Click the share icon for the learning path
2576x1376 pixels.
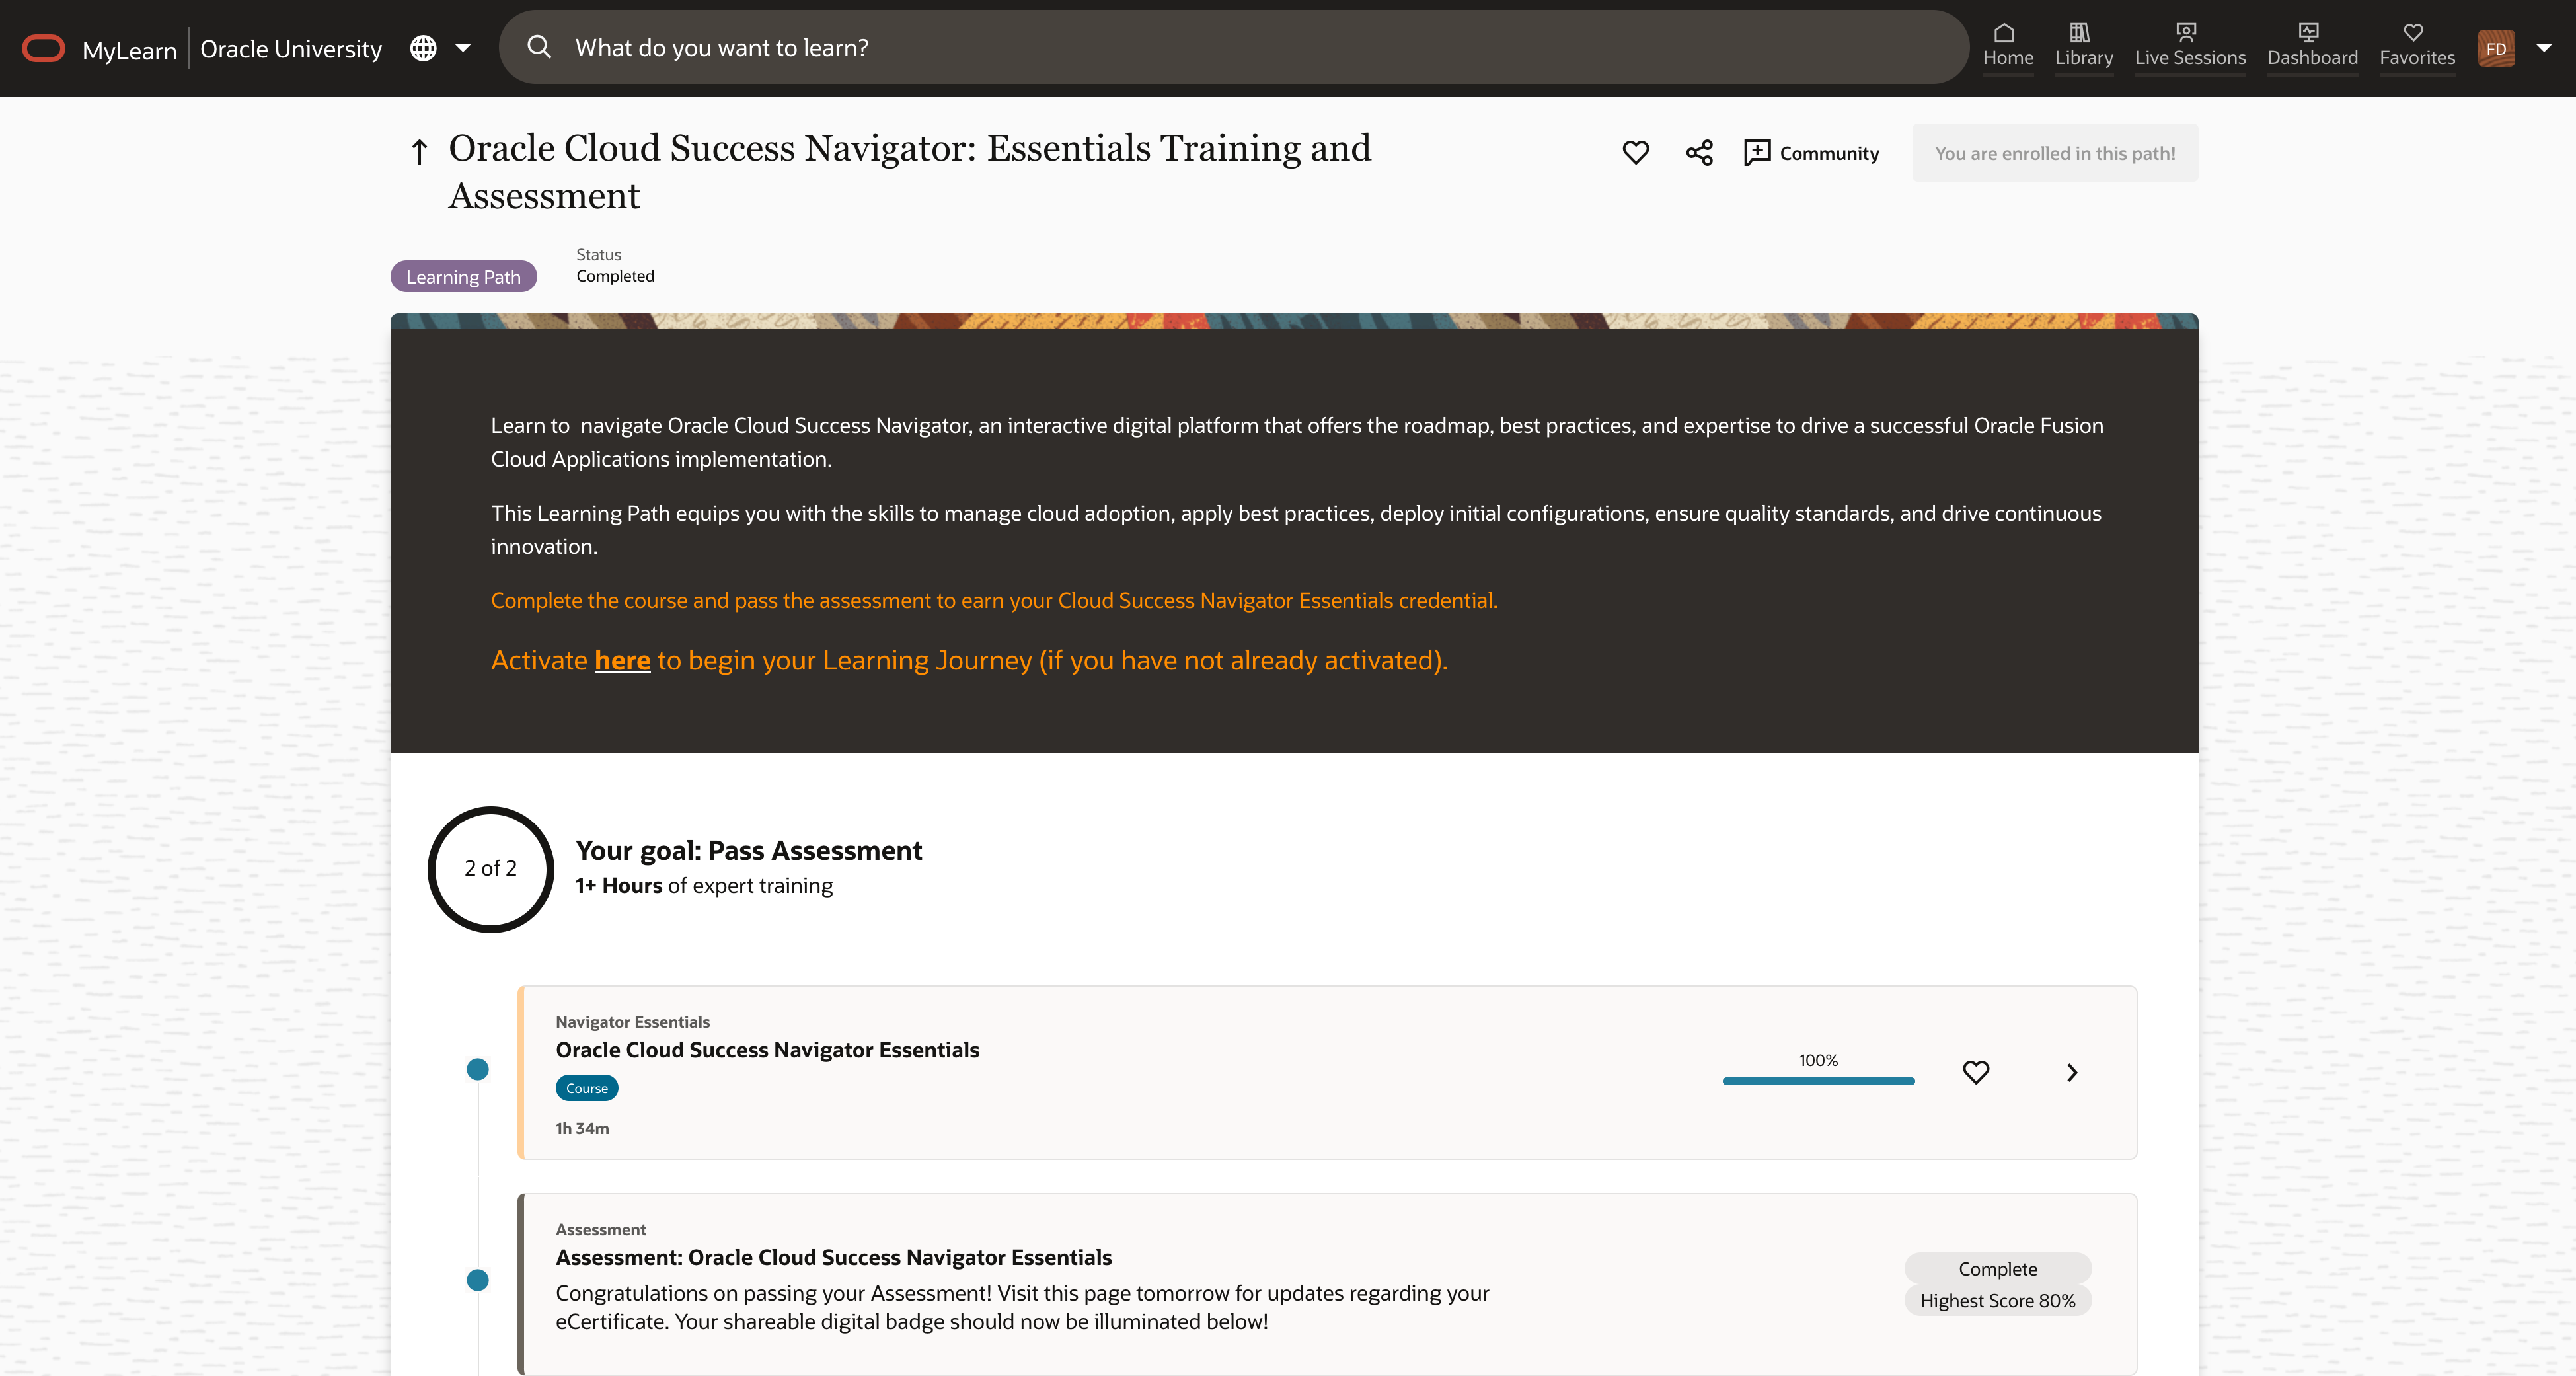tap(1699, 153)
